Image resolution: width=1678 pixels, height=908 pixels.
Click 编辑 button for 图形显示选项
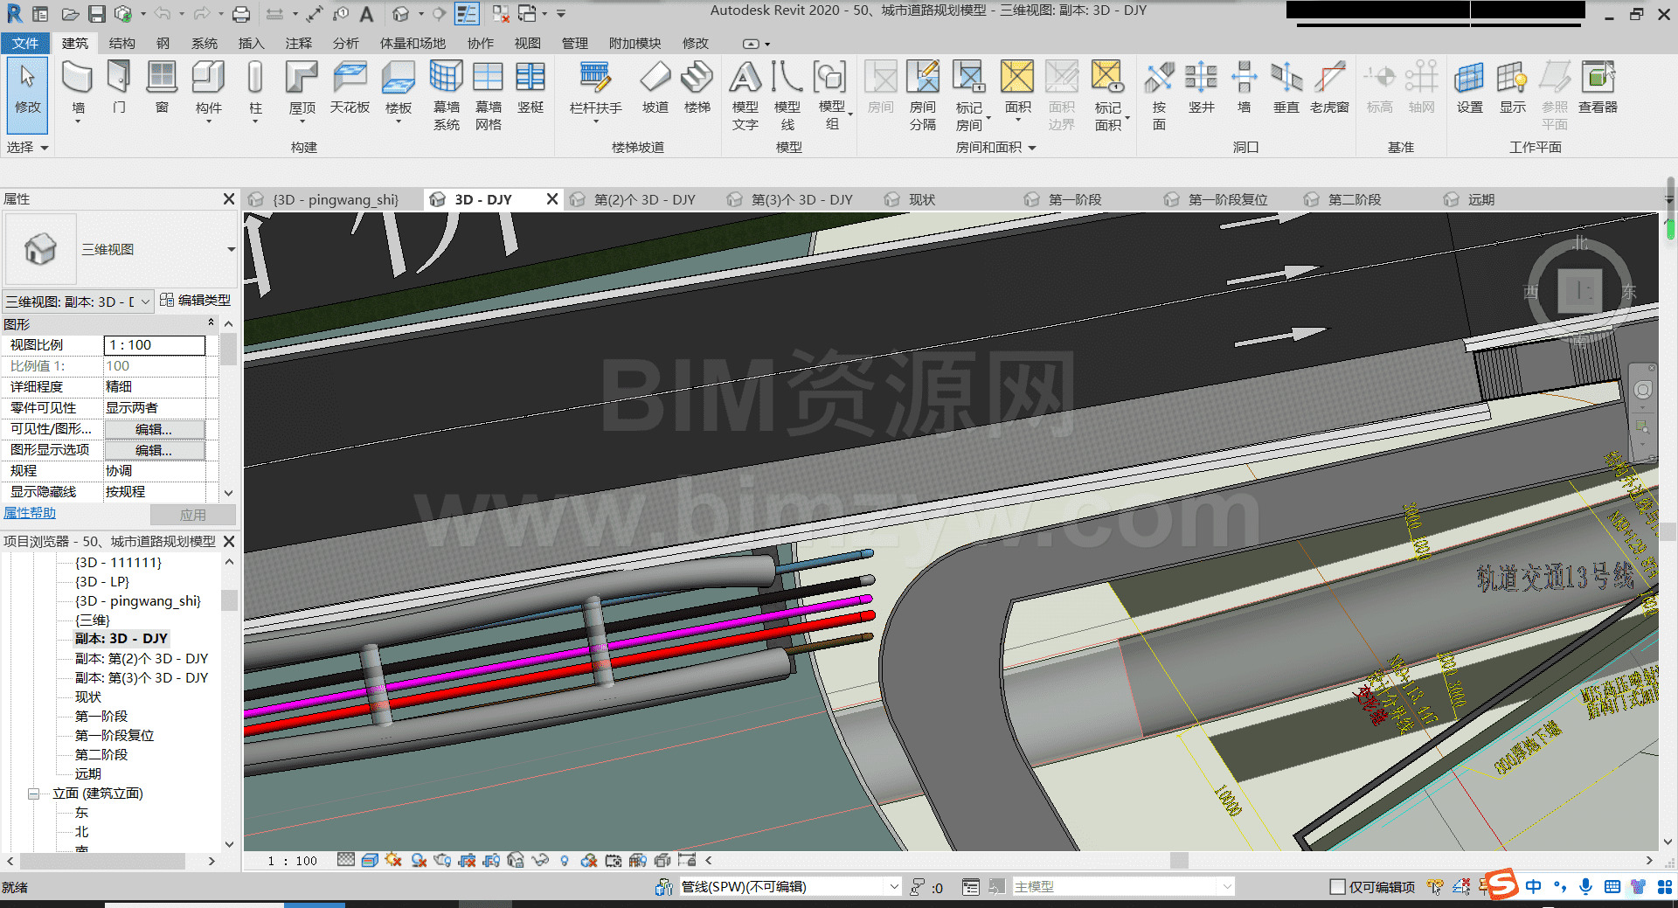155,450
